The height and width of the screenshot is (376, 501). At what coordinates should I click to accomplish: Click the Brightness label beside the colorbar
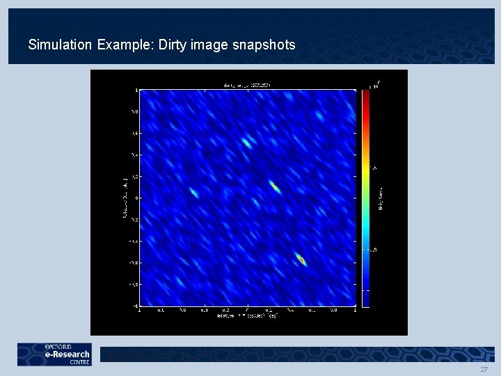(x=381, y=199)
